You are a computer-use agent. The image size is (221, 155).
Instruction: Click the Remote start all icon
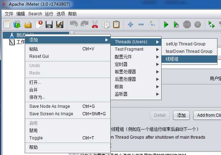point(211,24)
